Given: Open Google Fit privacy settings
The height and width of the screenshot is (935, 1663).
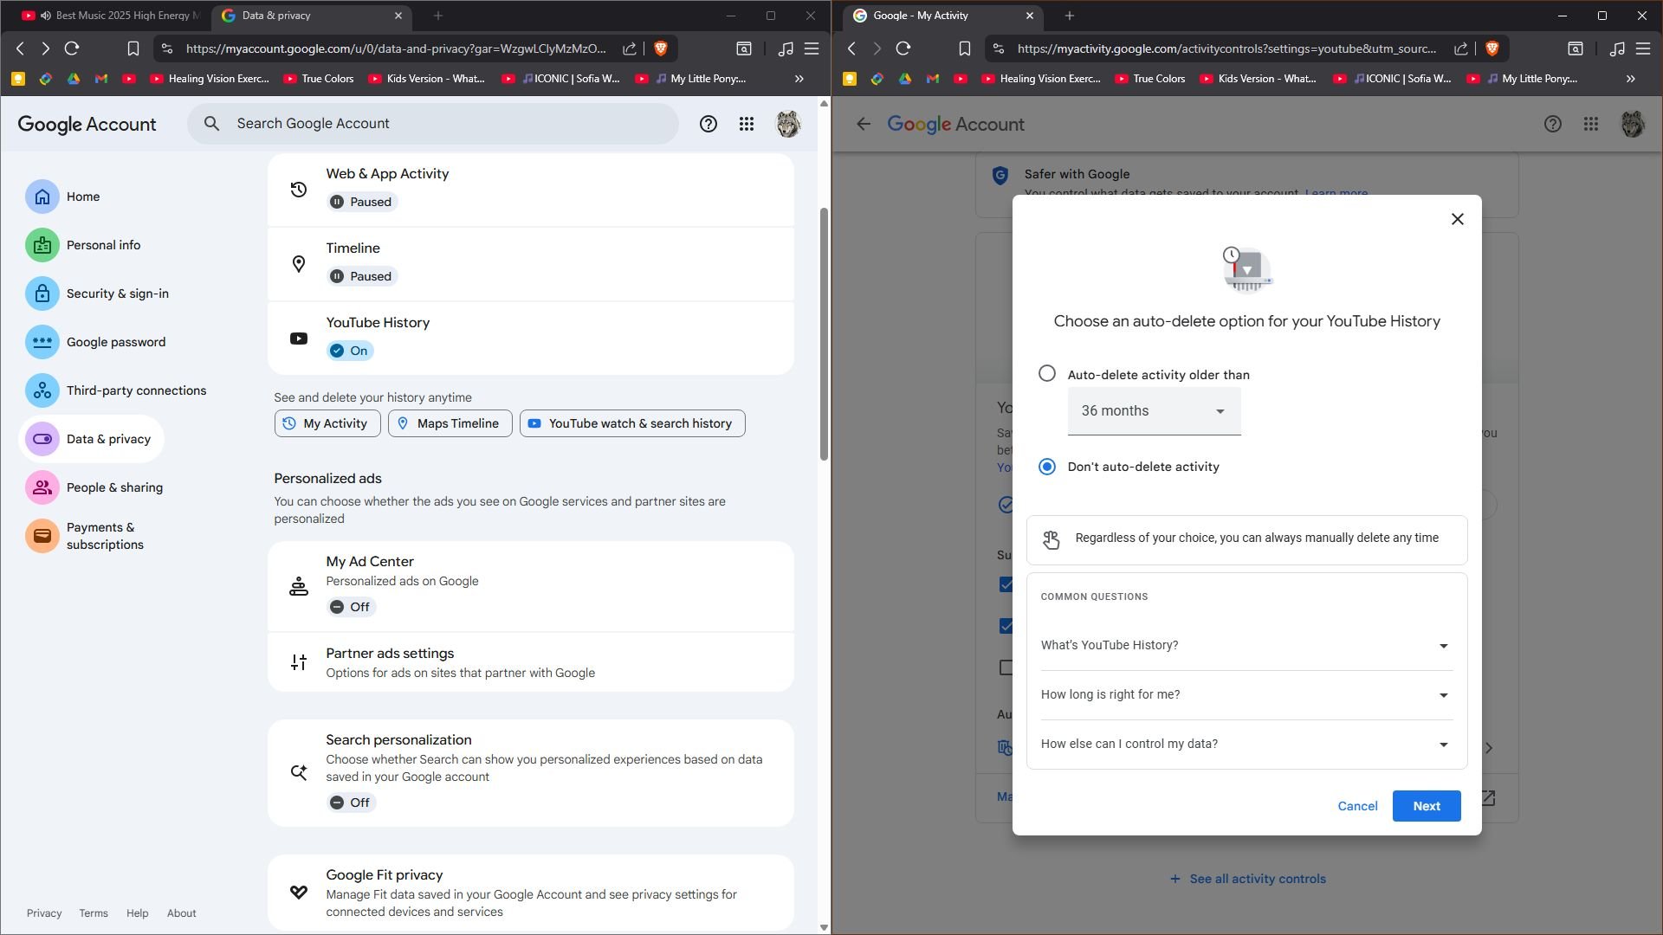Looking at the screenshot, I should (531, 893).
